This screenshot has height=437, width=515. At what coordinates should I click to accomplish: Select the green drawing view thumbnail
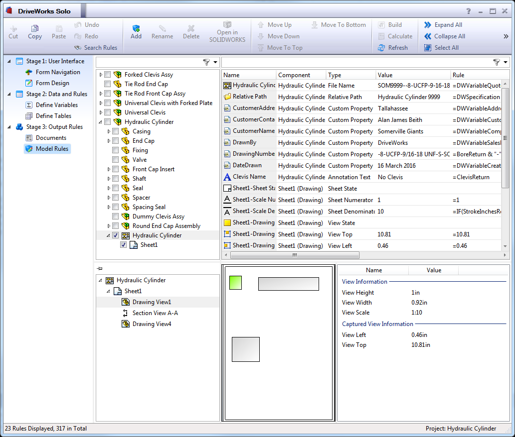[235, 283]
